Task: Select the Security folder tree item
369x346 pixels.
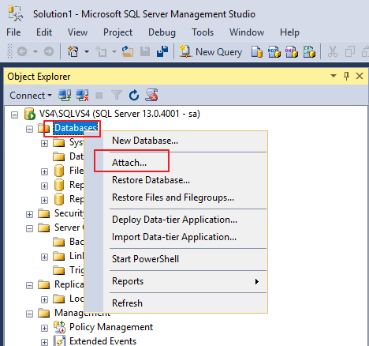Action: 69,213
